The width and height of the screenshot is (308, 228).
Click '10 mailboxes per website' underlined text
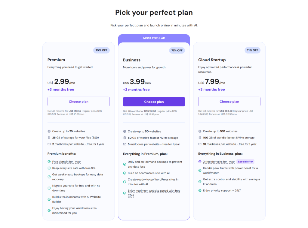point(229,144)
